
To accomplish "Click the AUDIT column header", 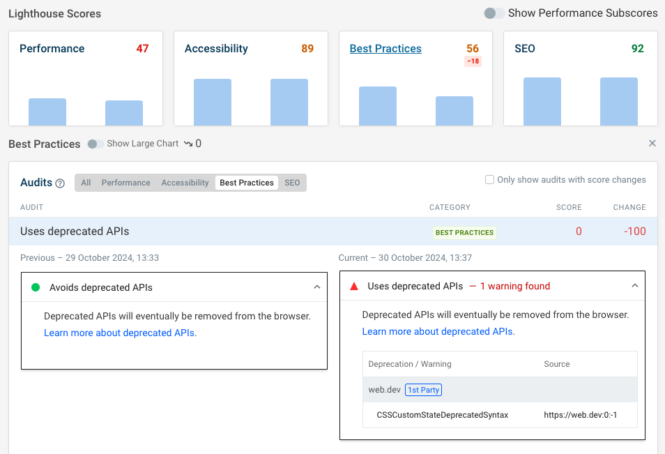I will (x=32, y=208).
